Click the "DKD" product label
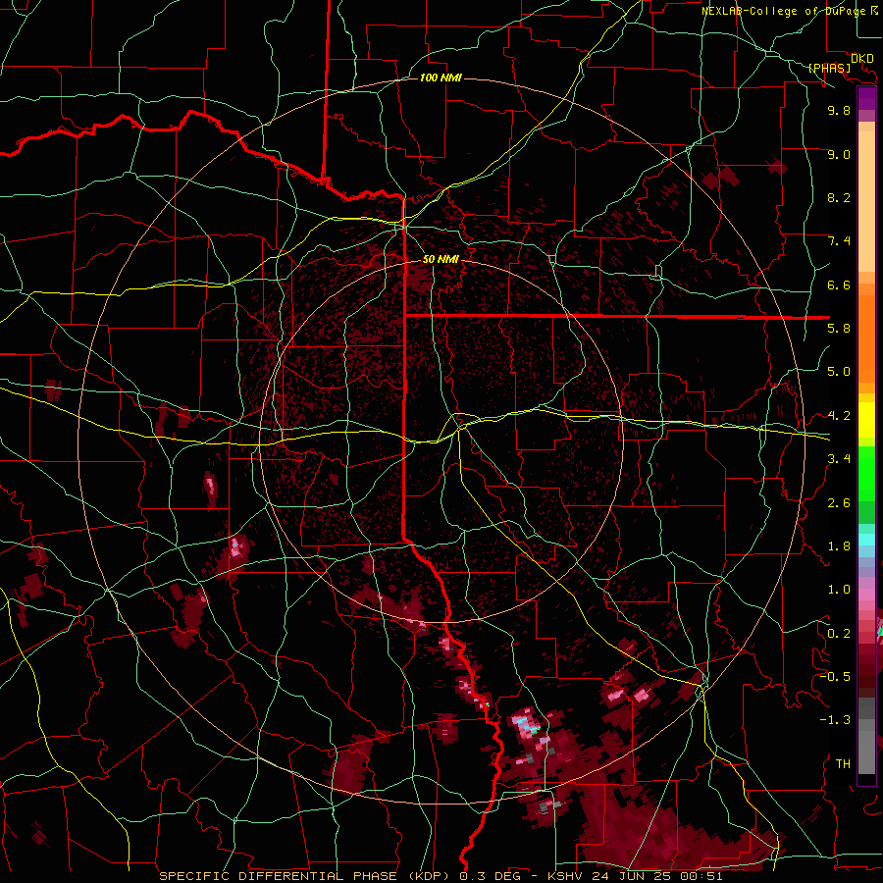 (x=862, y=59)
